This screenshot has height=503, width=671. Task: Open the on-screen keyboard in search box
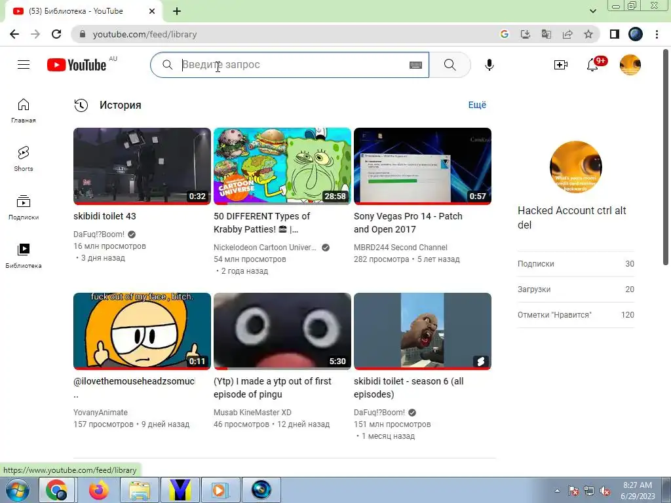pos(415,65)
